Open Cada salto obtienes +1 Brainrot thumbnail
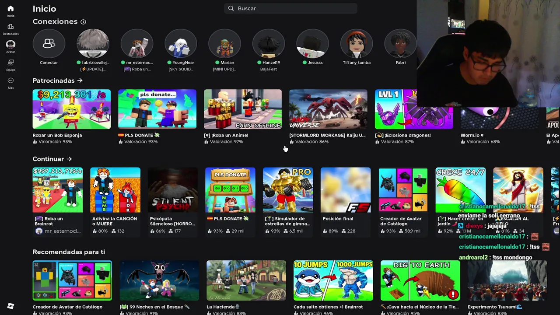560x315 pixels. coord(333,280)
